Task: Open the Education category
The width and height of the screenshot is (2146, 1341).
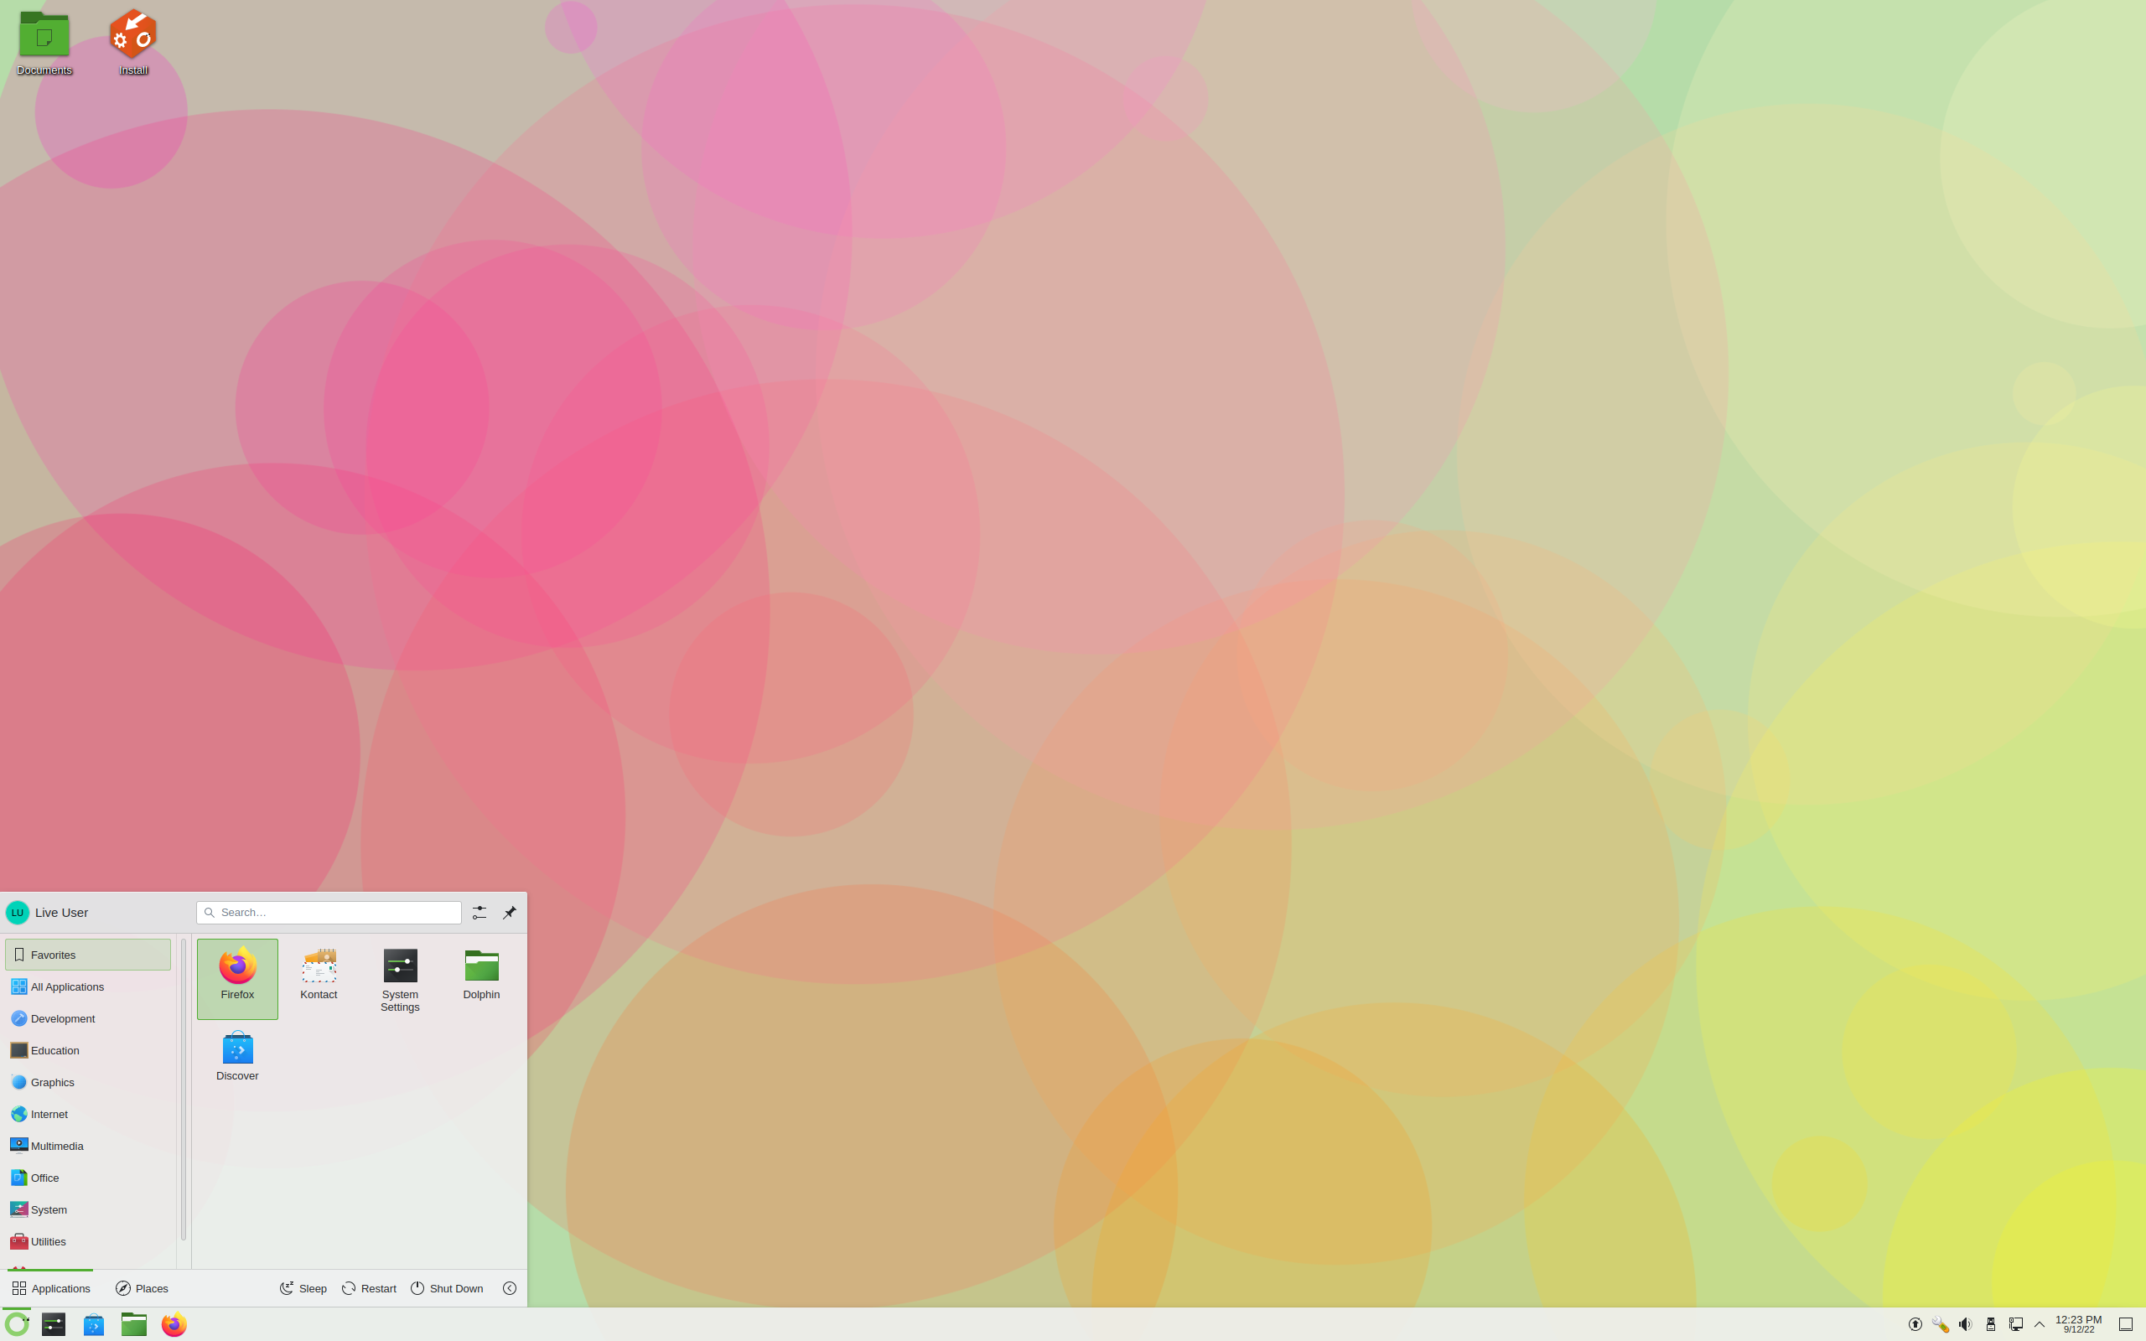Action: tap(88, 1051)
